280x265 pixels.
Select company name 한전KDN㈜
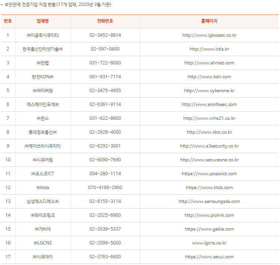[x=43, y=77]
